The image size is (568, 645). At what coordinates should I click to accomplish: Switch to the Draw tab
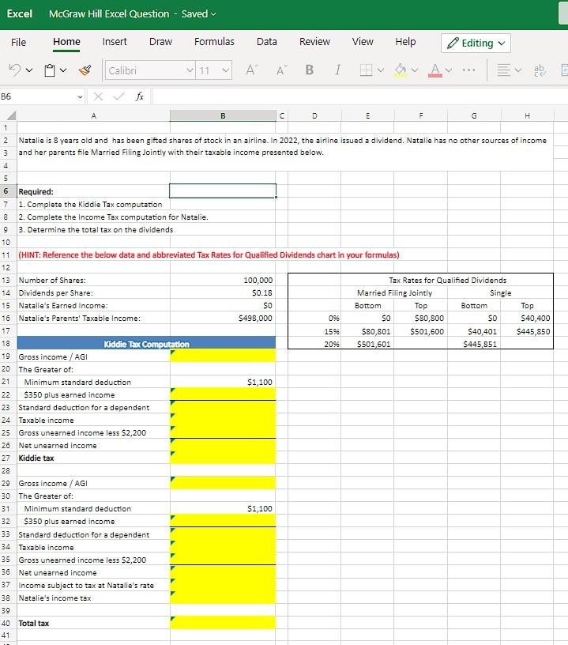coord(160,42)
